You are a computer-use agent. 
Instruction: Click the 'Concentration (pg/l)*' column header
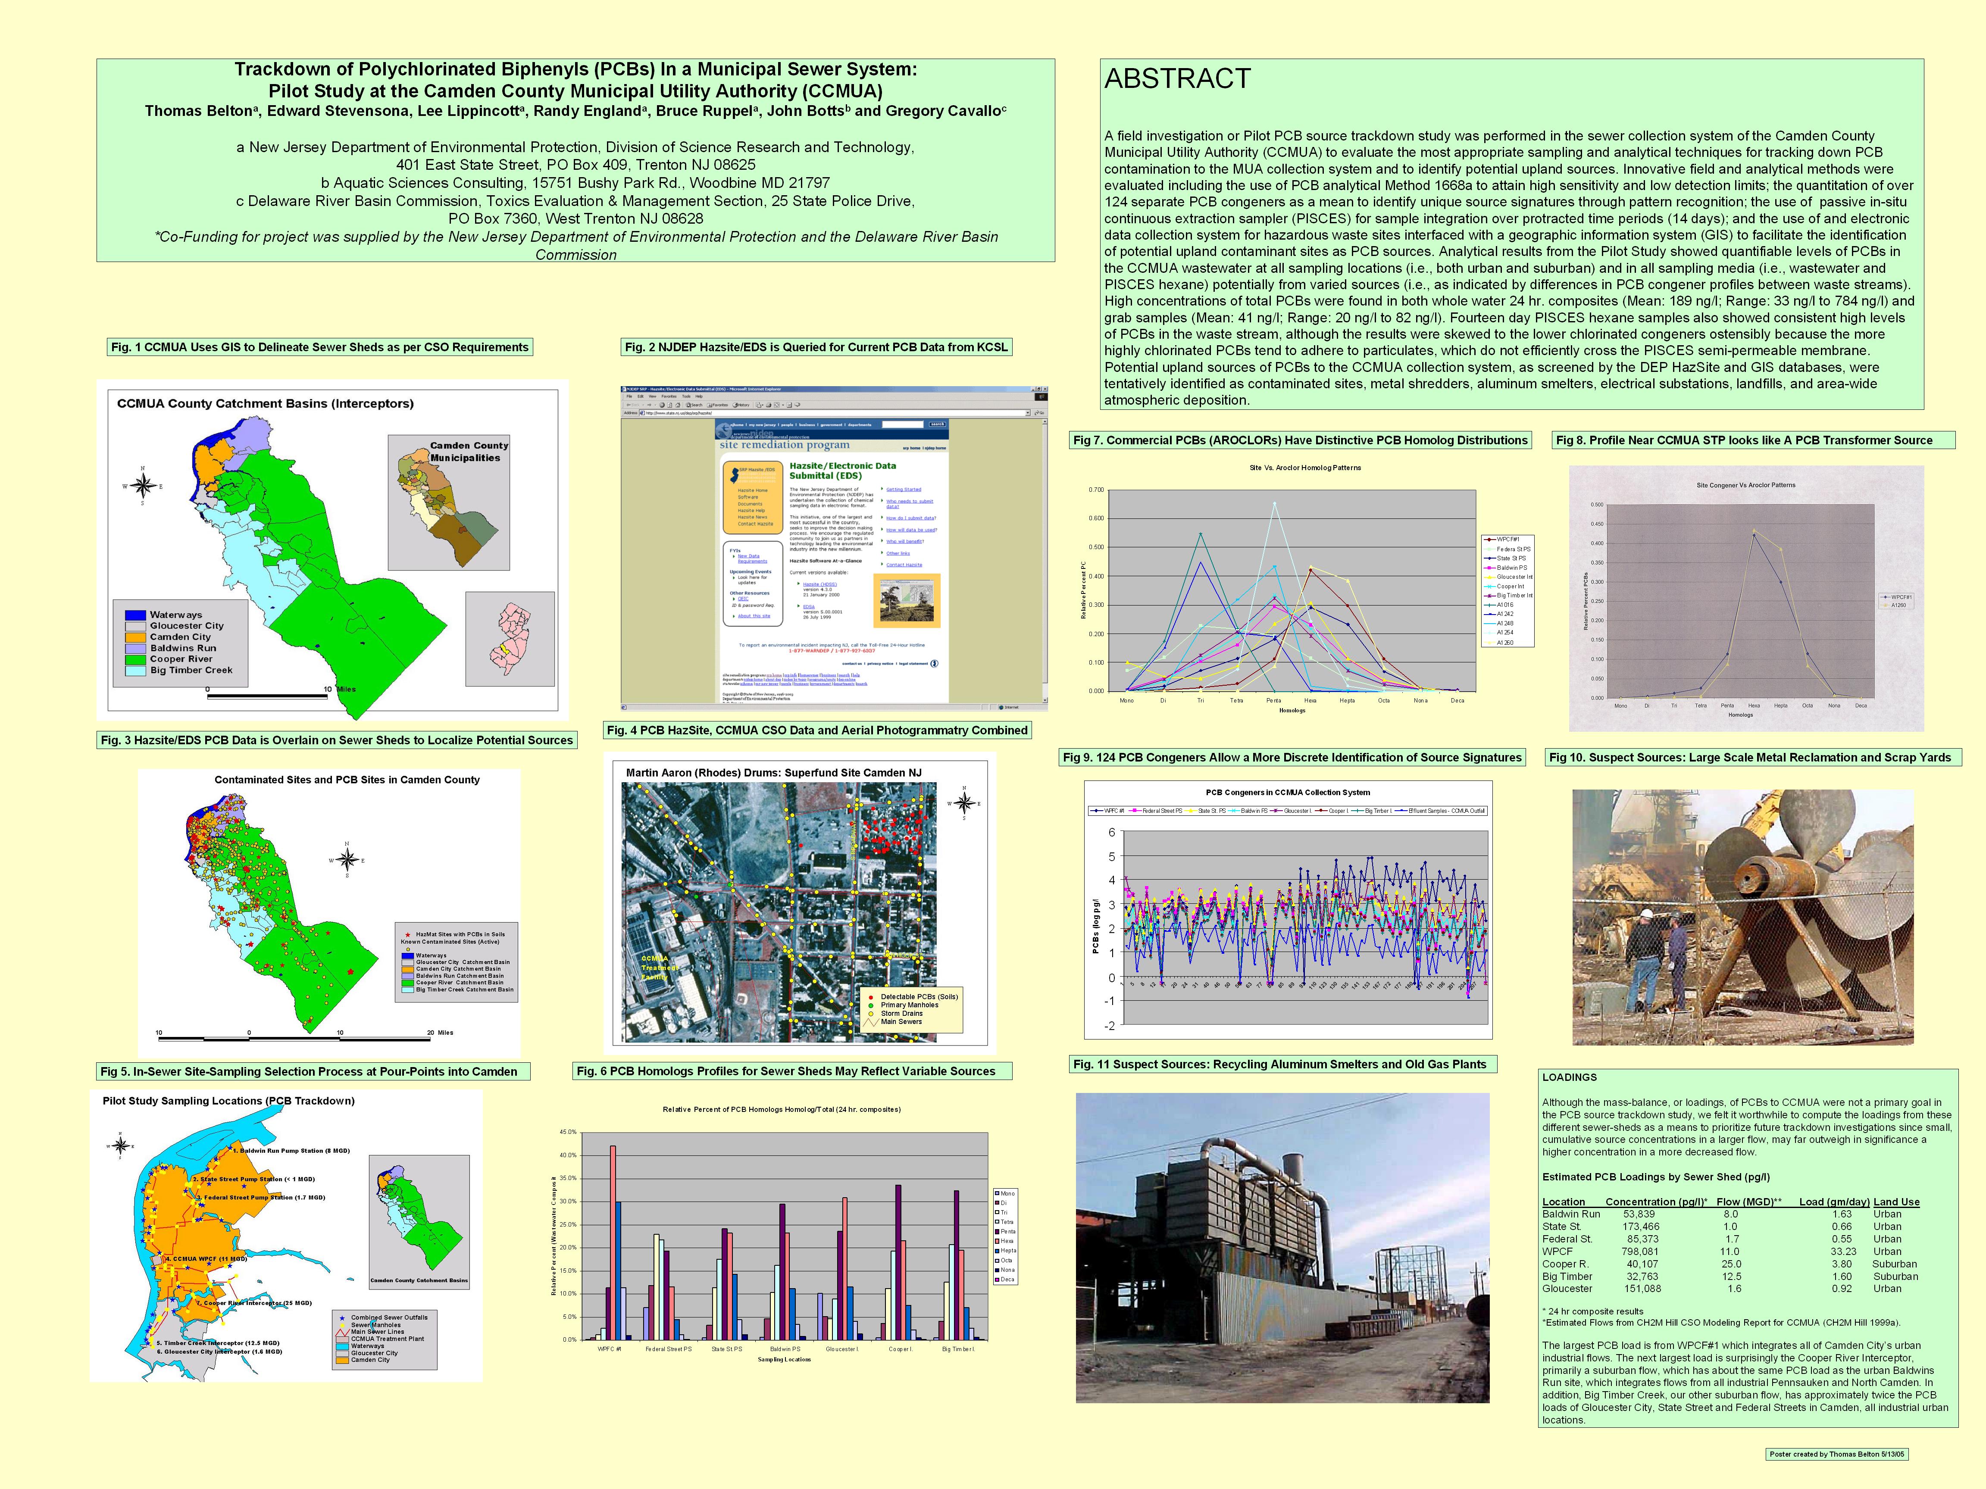1657,1202
